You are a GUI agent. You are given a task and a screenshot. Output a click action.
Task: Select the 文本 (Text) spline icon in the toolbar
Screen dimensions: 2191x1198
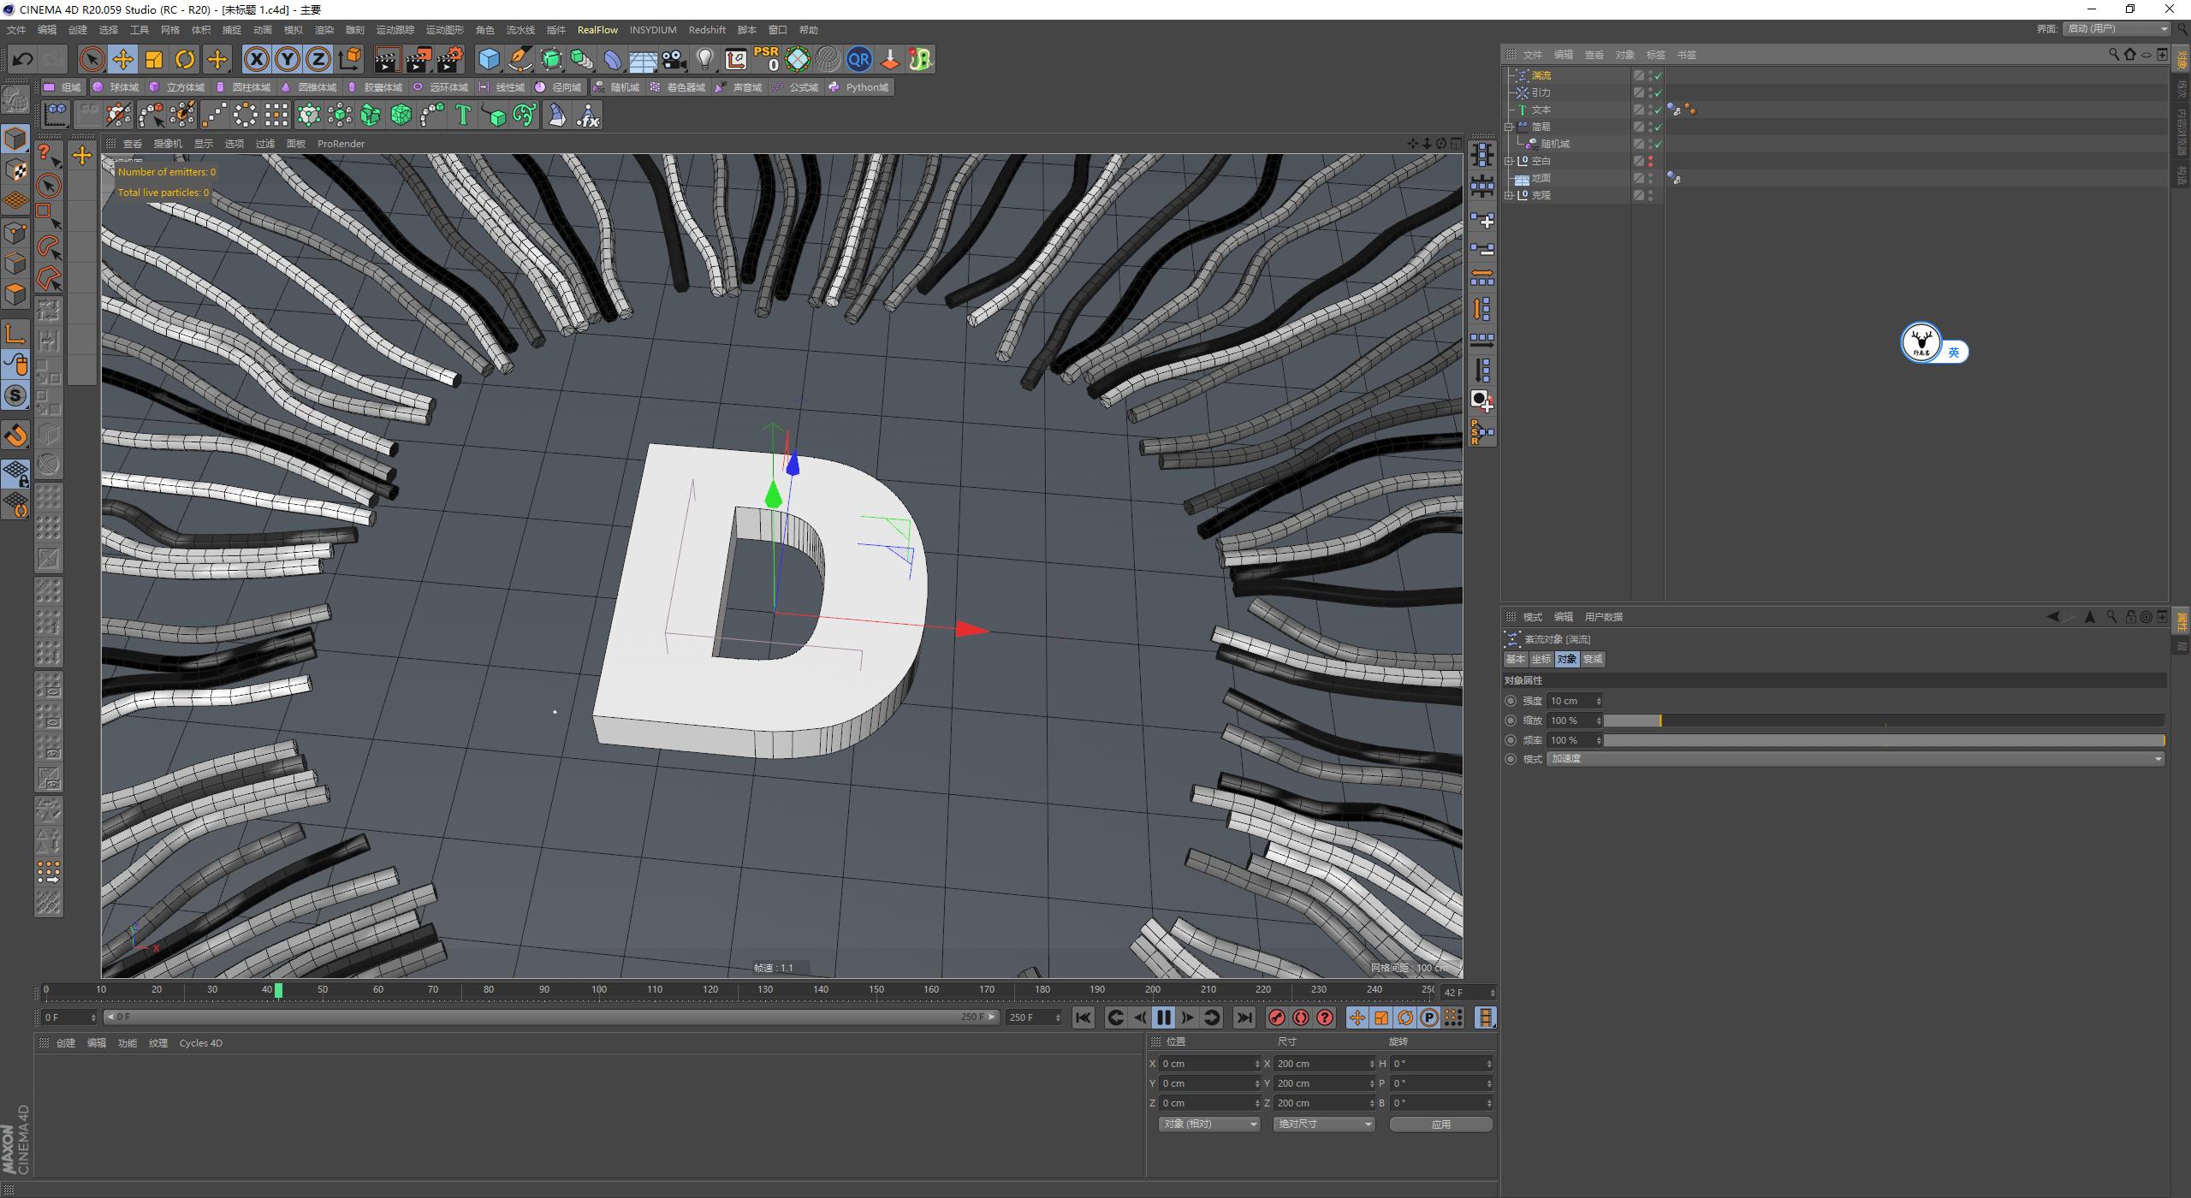point(463,114)
